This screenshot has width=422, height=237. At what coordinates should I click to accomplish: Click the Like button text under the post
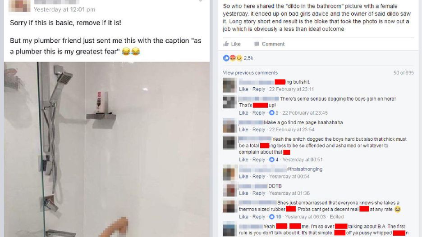coord(236,44)
